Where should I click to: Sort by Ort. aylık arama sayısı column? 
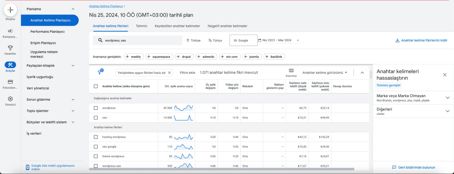click(178, 86)
